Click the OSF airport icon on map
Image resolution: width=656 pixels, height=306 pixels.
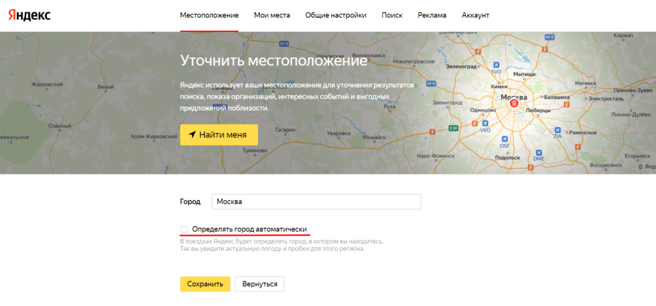coord(505,139)
